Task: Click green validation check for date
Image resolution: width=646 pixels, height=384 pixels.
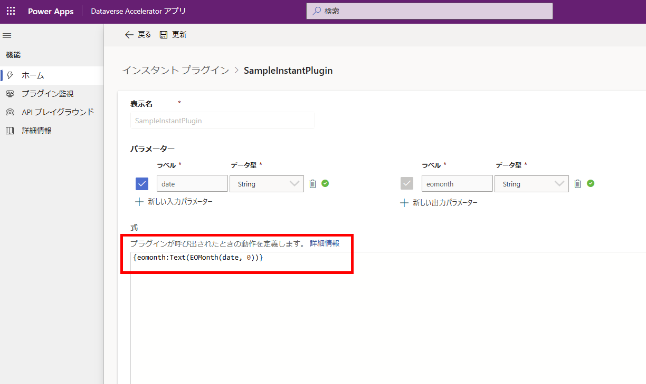Action: tap(325, 183)
